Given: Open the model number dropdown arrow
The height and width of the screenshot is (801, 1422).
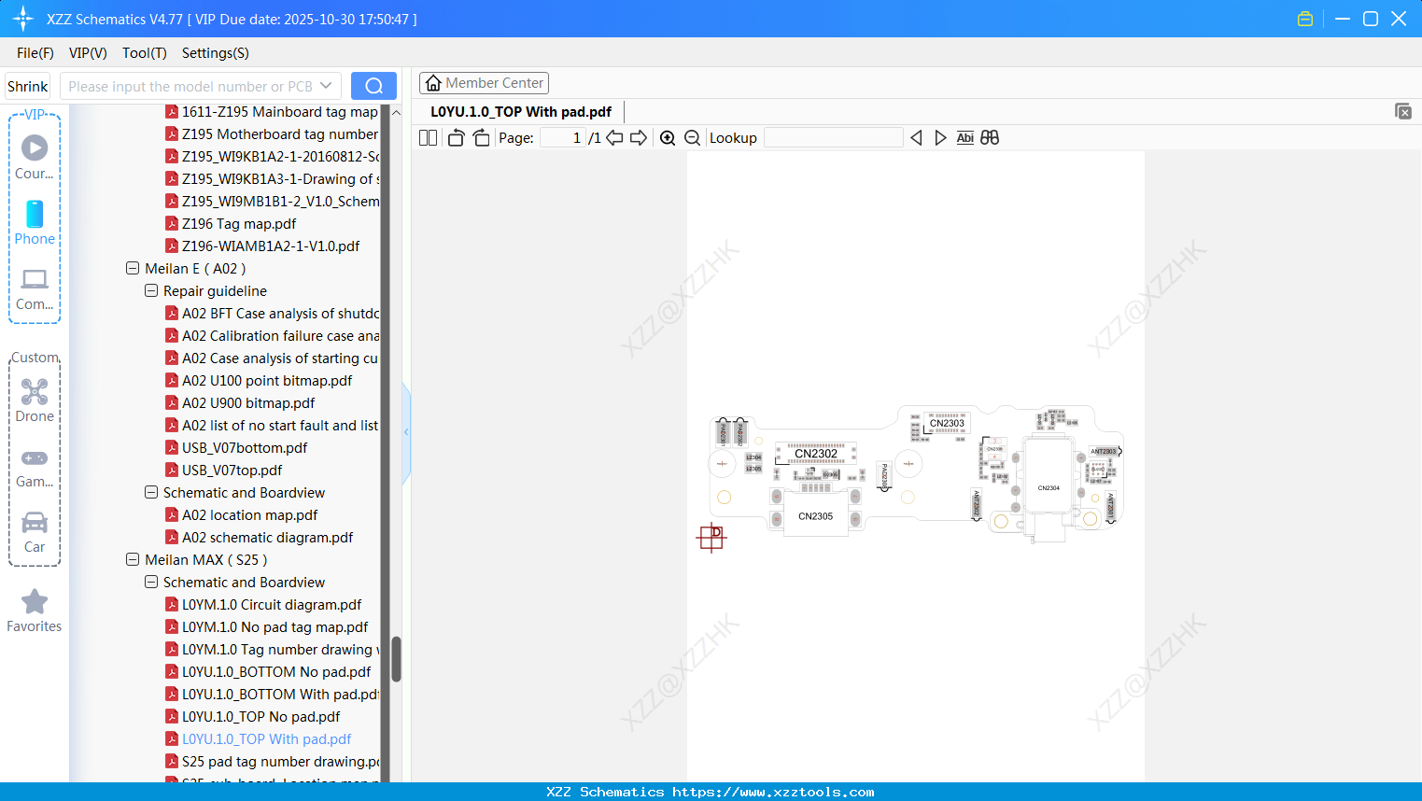Looking at the screenshot, I should 326,86.
